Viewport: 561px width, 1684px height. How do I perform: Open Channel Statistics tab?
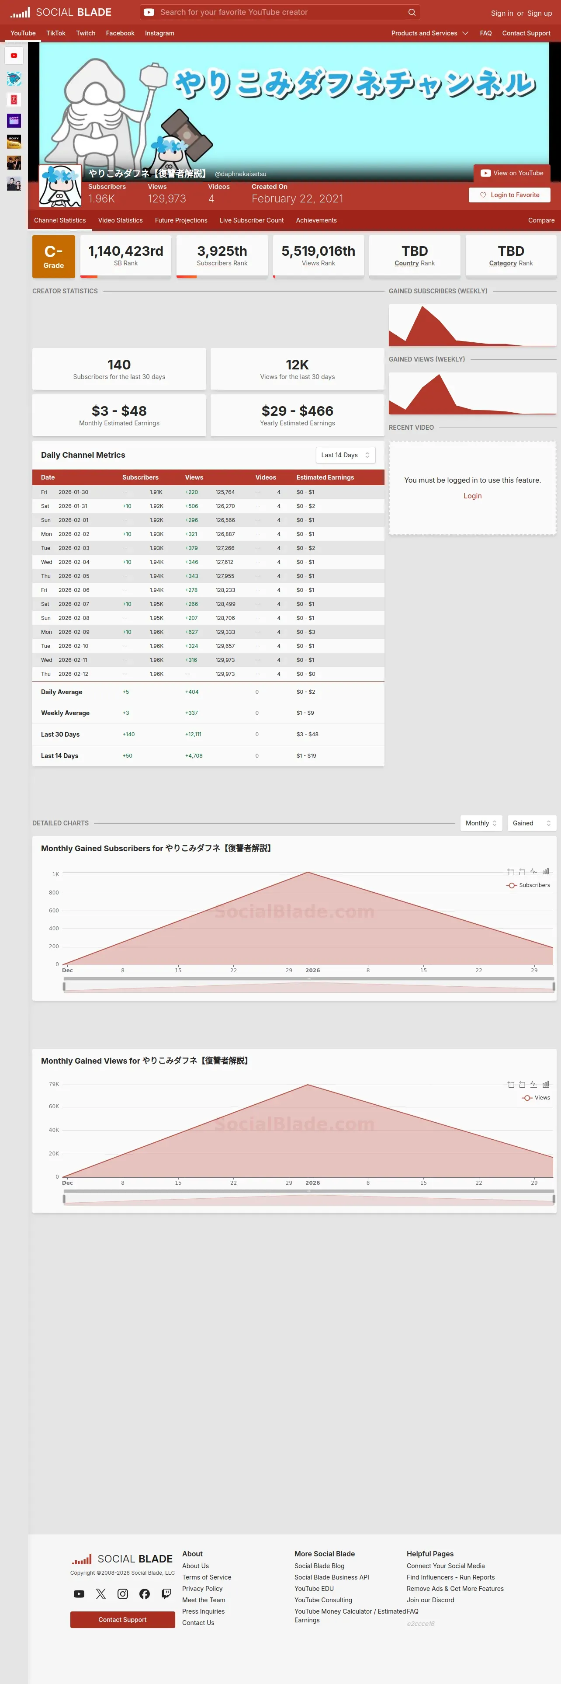pos(59,220)
